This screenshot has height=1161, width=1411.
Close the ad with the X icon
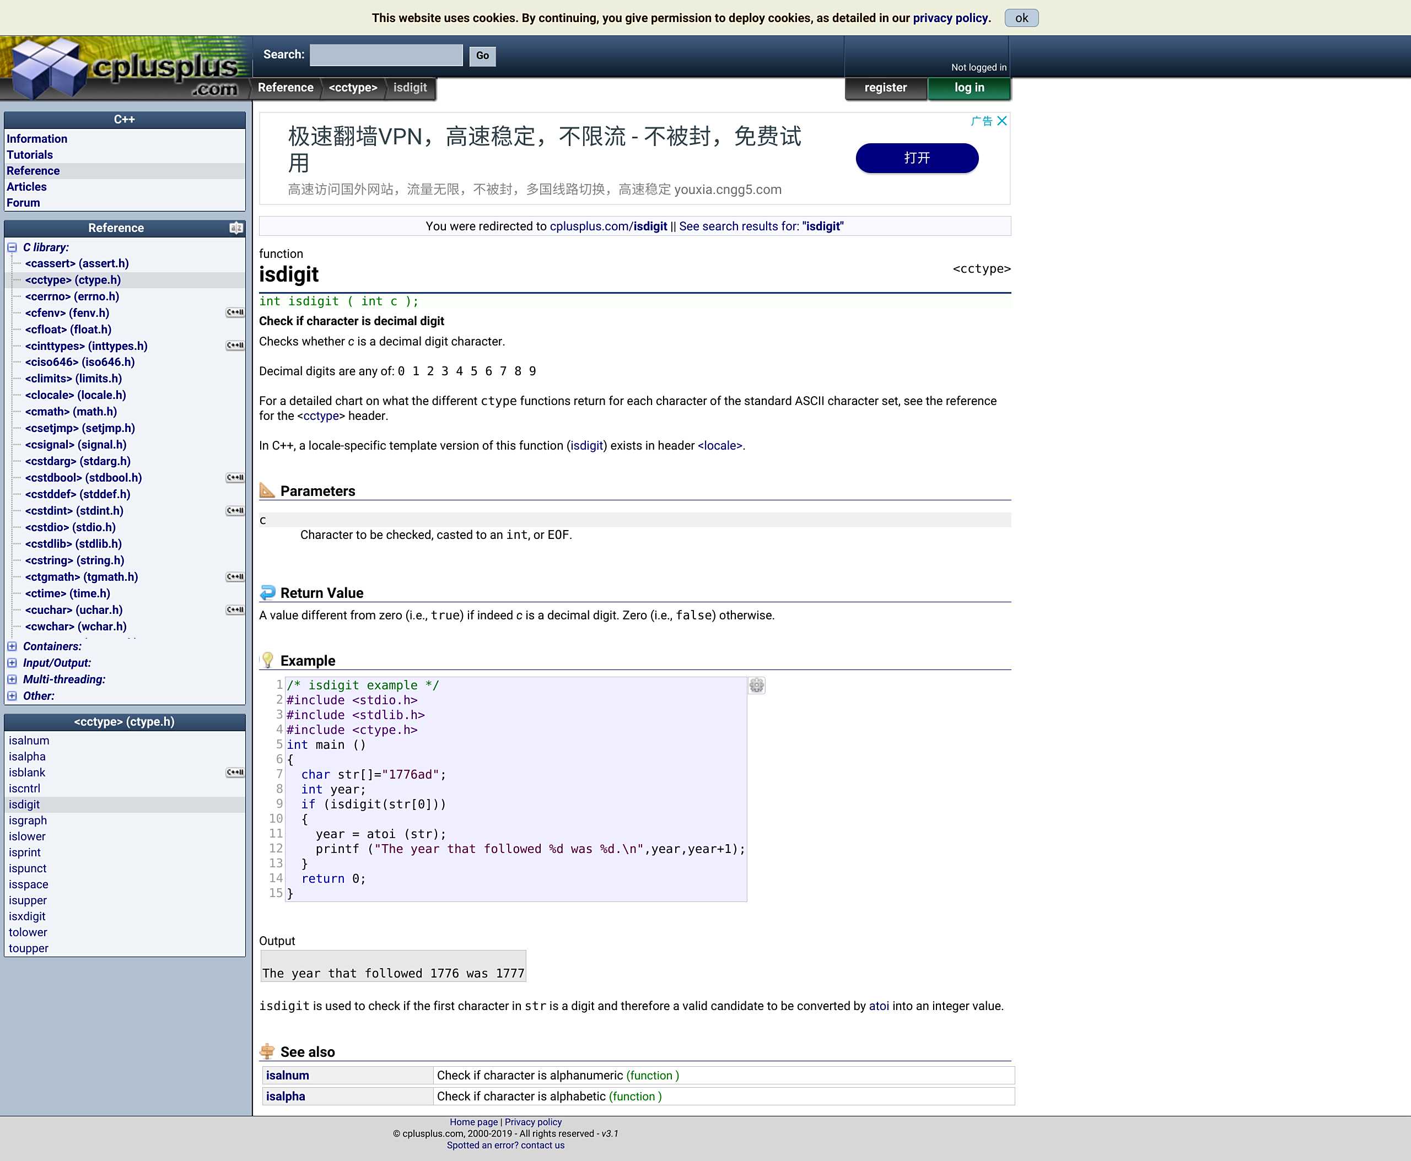tap(1001, 121)
